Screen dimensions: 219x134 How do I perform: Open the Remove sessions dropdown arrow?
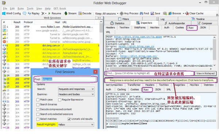point(46,13)
